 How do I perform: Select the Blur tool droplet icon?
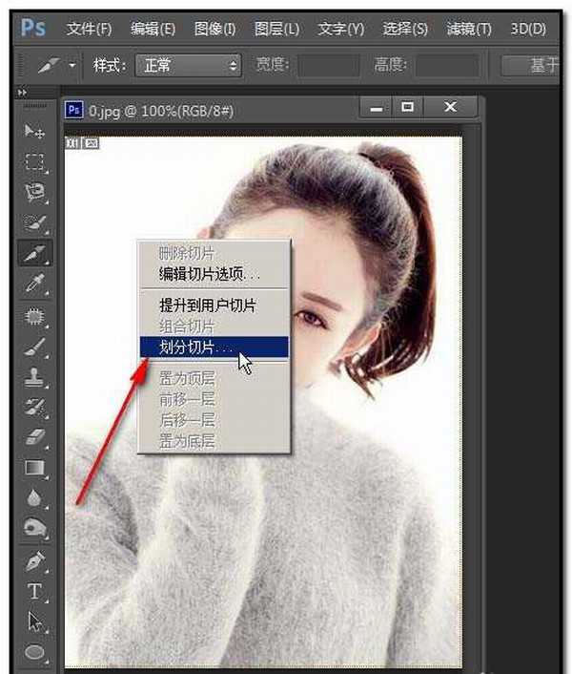35,497
